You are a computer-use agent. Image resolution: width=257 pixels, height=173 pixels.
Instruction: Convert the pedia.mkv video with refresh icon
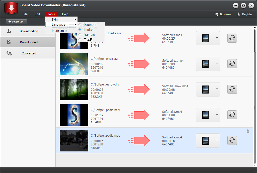[232, 115]
